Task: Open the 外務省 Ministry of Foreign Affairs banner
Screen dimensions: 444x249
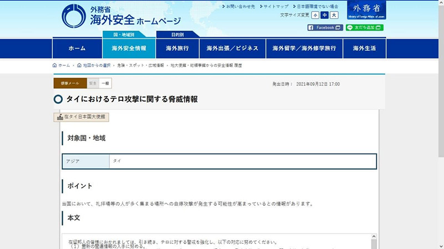Action: [366, 10]
